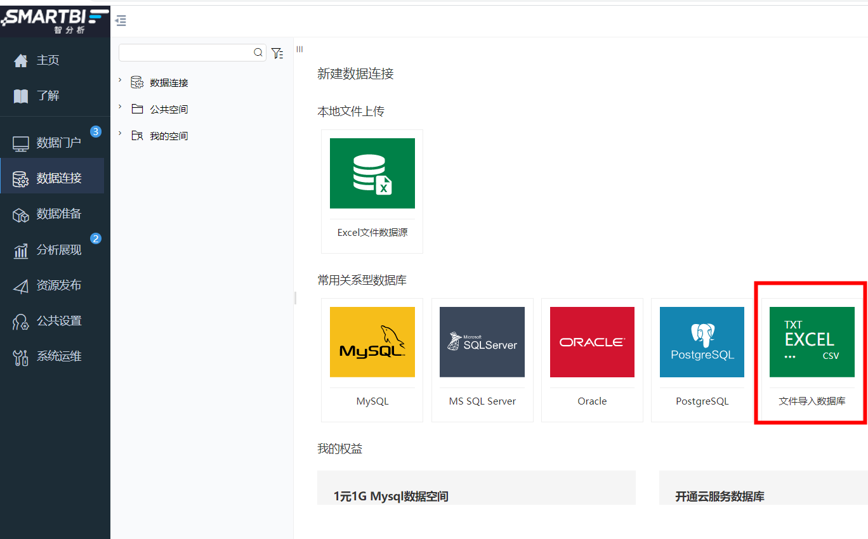Choose the Microsoft SQLServer logo tile
Image resolution: width=868 pixels, height=539 pixels.
pos(482,342)
